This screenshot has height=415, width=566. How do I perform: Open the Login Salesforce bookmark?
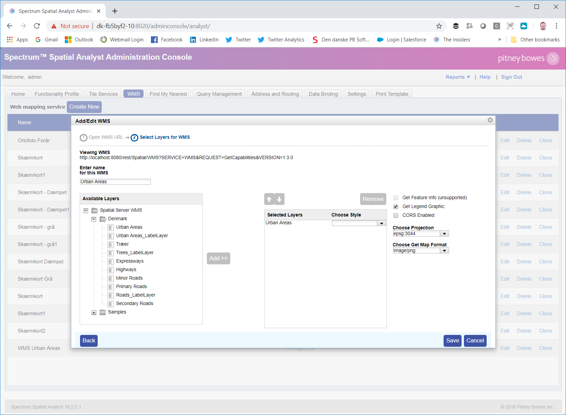click(401, 40)
